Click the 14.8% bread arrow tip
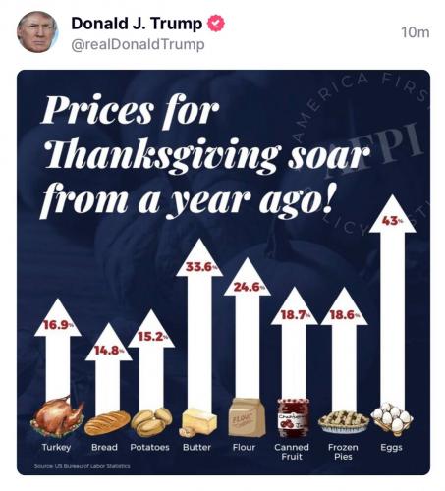Screen dimensions: 445x491 point(108,342)
